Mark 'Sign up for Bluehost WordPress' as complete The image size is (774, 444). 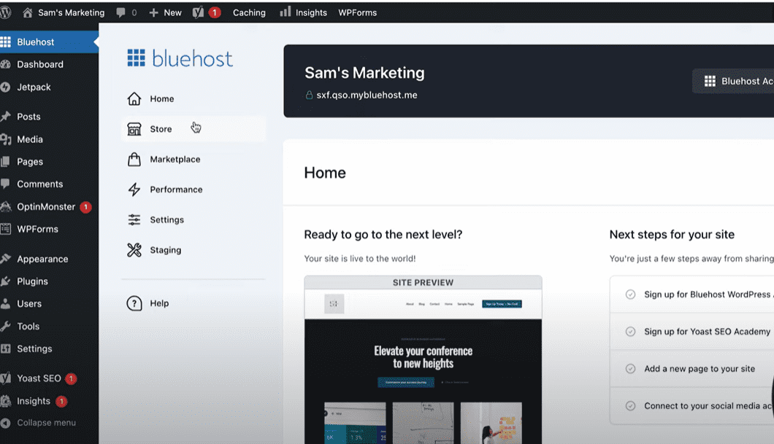630,294
